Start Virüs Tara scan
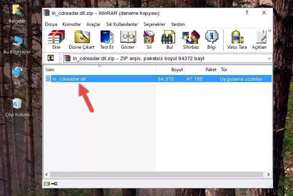 (x=237, y=40)
